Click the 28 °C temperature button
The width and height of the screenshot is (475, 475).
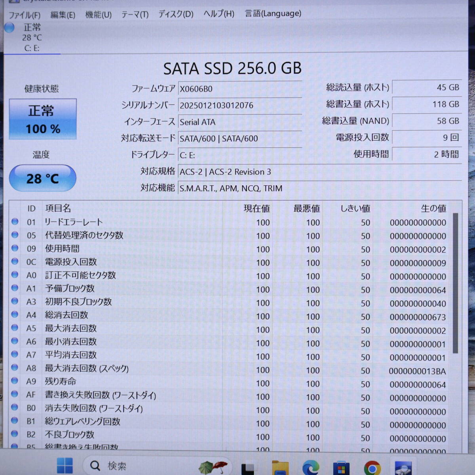coord(42,178)
